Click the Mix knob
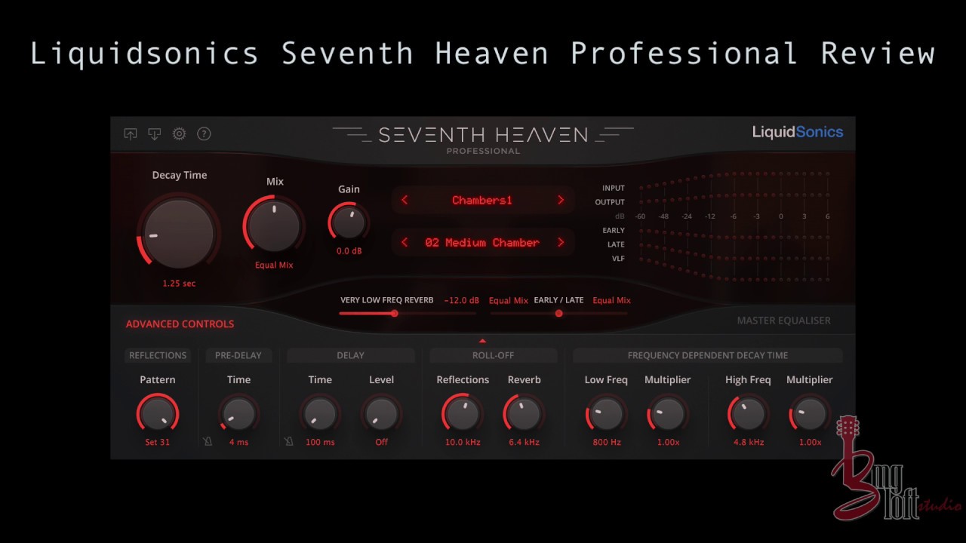Image resolution: width=966 pixels, height=543 pixels. (274, 226)
